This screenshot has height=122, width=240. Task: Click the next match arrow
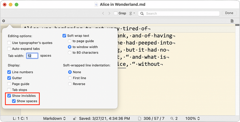(109, 13)
